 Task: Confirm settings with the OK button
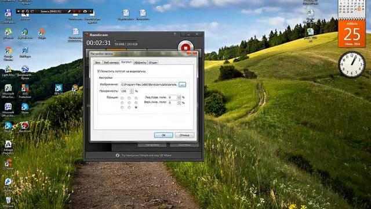[163, 135]
